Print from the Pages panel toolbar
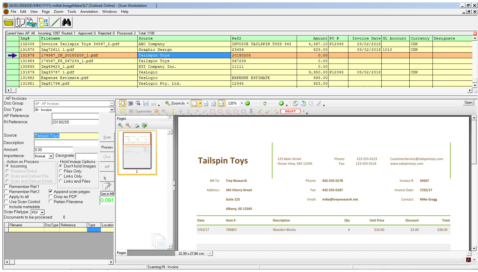This screenshot has width=478, height=272. pos(136,125)
